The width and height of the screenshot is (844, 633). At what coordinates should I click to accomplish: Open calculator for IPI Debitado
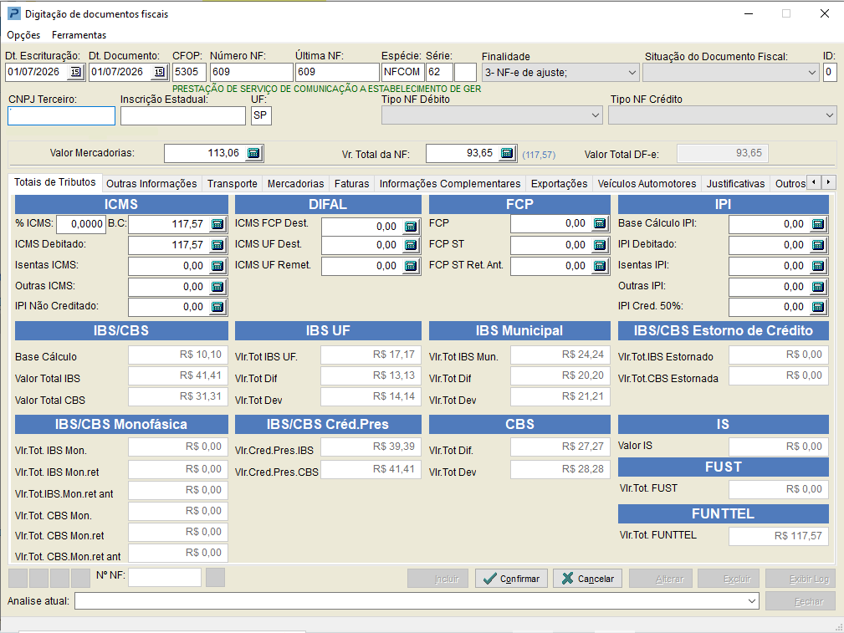point(818,246)
